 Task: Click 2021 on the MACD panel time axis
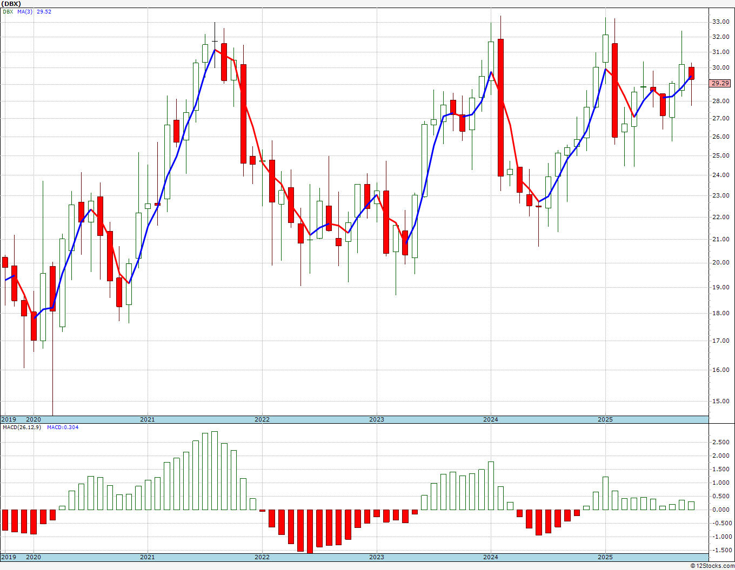148,558
